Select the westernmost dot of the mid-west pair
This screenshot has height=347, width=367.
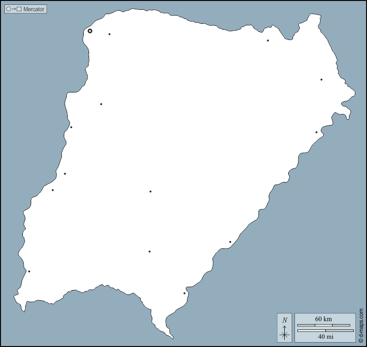[53, 190]
